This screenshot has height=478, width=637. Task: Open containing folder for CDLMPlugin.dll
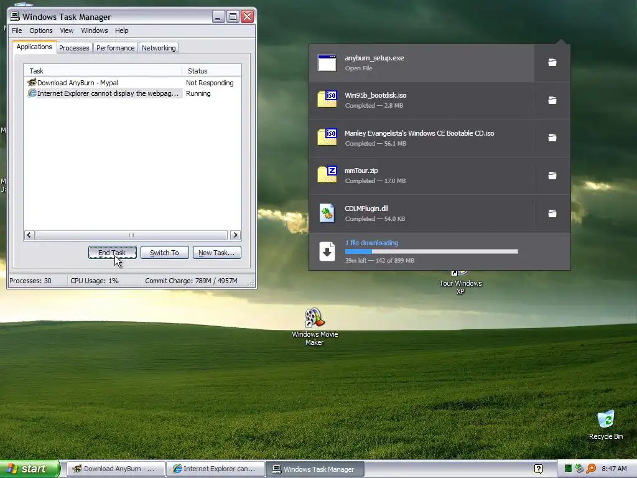552,213
